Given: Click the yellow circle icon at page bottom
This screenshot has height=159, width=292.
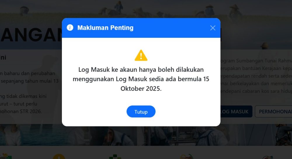Looking at the screenshot, I should [59, 157].
